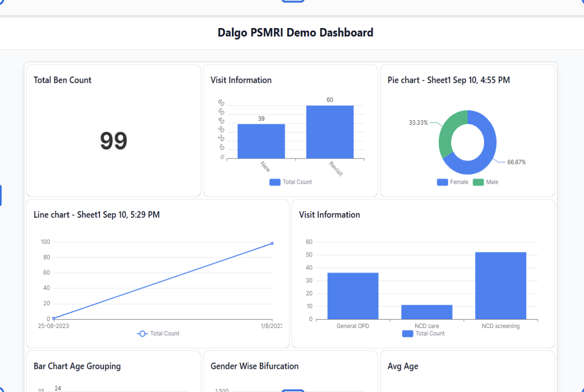Toggle Total Count legend in the line chart

pyautogui.click(x=158, y=333)
